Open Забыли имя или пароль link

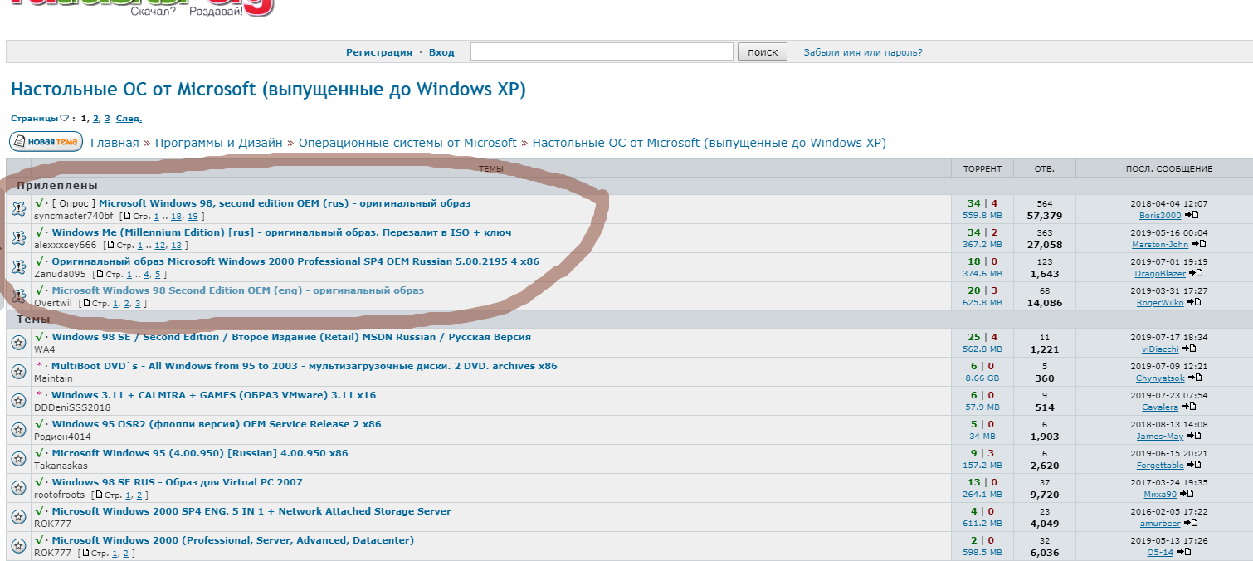tap(863, 52)
